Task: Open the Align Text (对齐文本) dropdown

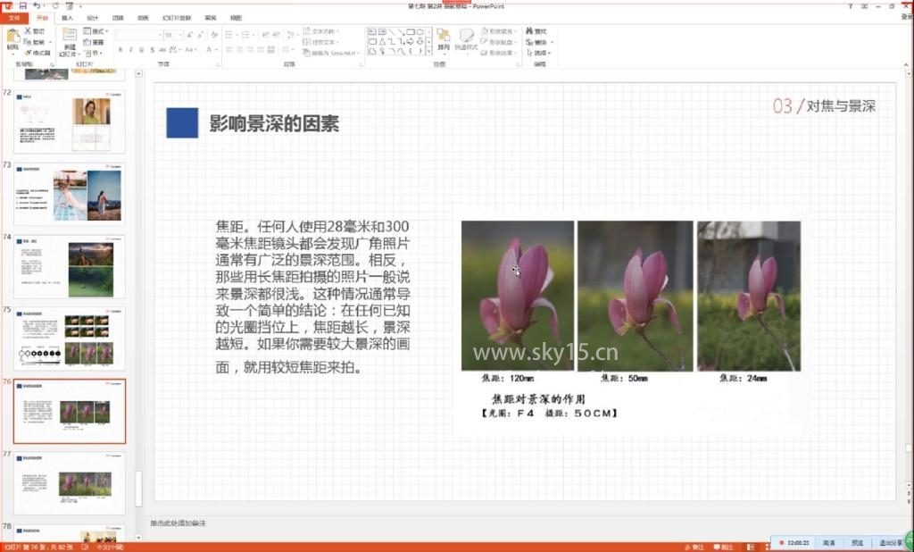Action: click(320, 42)
